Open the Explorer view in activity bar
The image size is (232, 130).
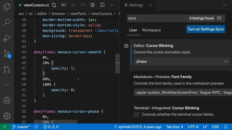pos(7,7)
